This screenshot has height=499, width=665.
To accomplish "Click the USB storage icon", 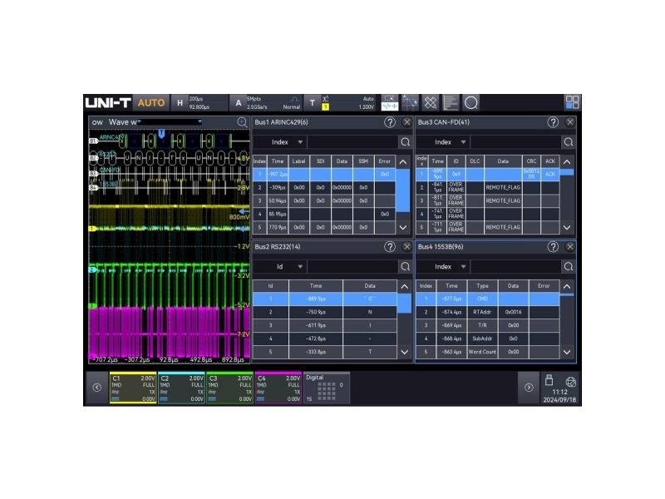I will click(x=549, y=381).
